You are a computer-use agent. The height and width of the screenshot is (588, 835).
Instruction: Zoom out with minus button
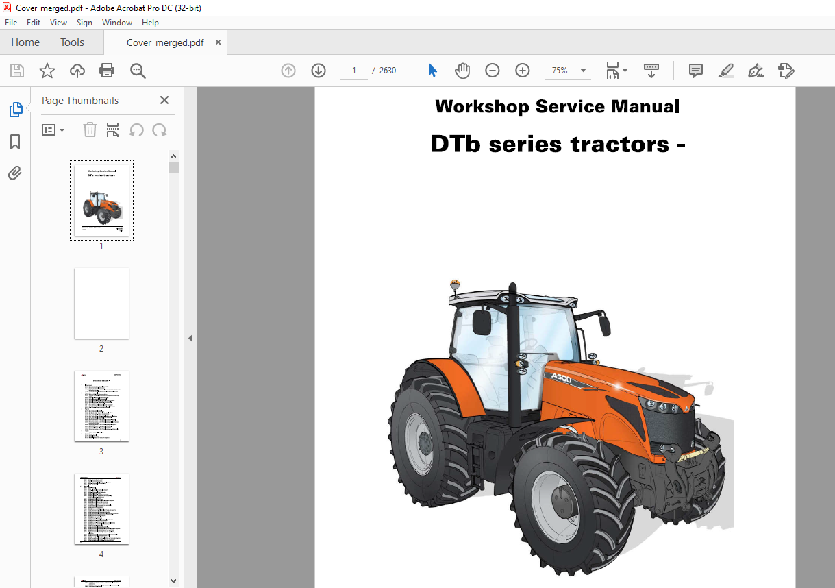493,71
